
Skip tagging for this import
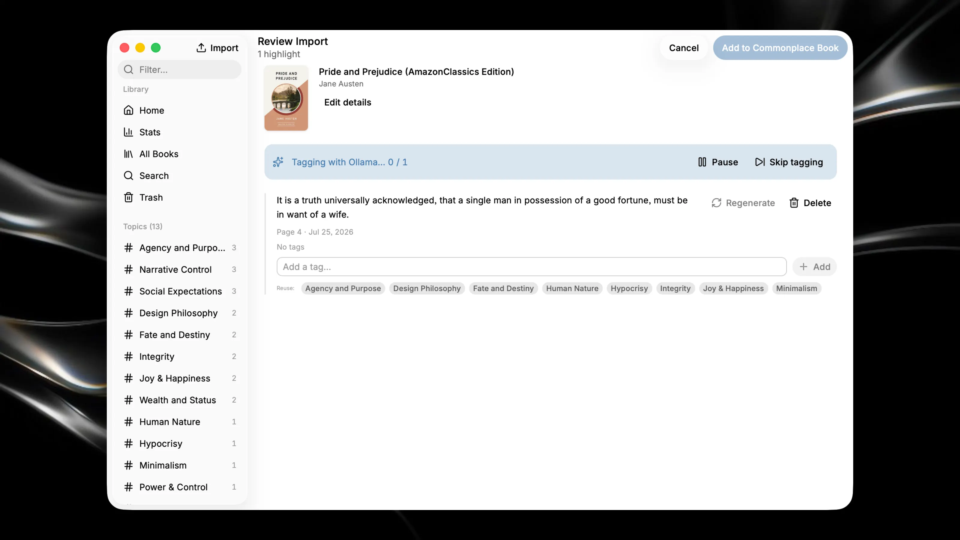click(x=789, y=162)
